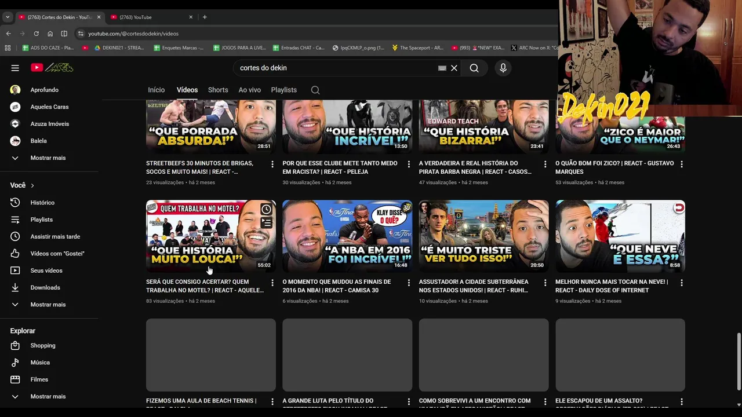Switch to Ao vivo channel tab
Viewport: 742px width, 417px height.
coord(250,90)
